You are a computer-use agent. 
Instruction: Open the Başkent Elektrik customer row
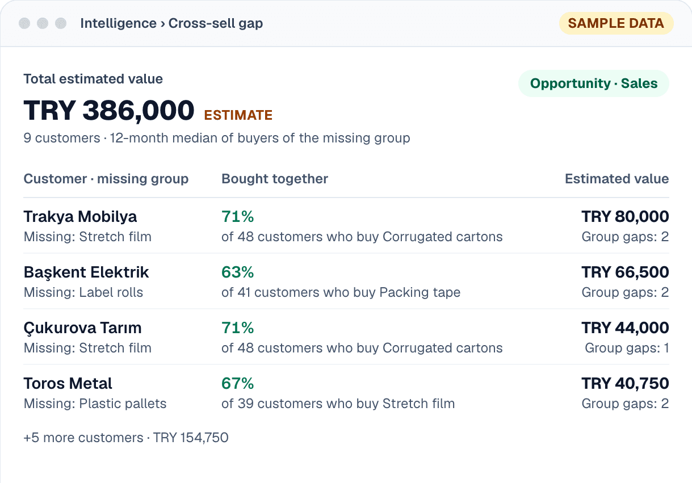click(346, 282)
